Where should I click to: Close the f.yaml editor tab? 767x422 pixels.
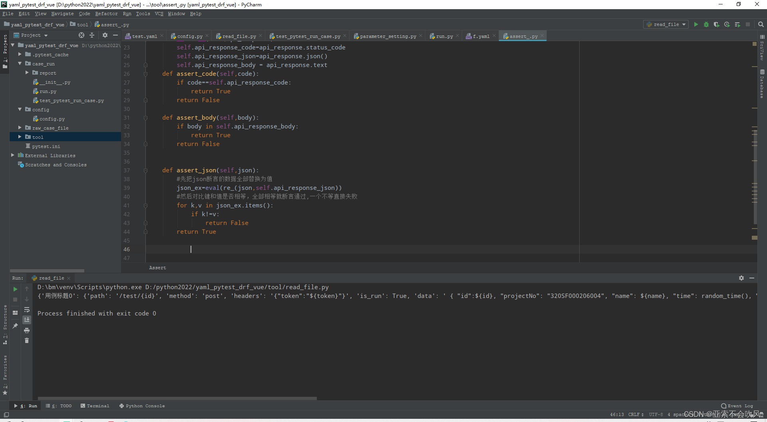point(494,35)
